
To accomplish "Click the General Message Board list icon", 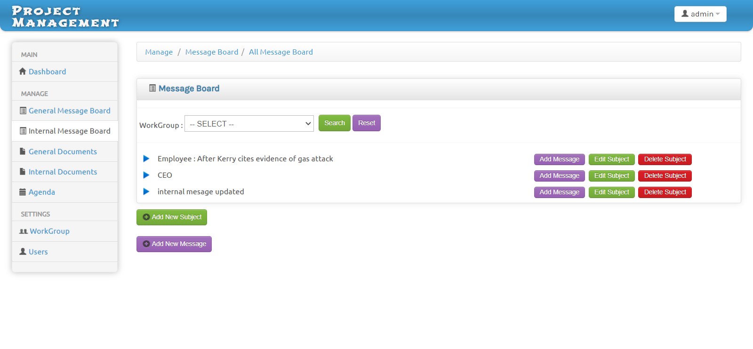I will 23,111.
